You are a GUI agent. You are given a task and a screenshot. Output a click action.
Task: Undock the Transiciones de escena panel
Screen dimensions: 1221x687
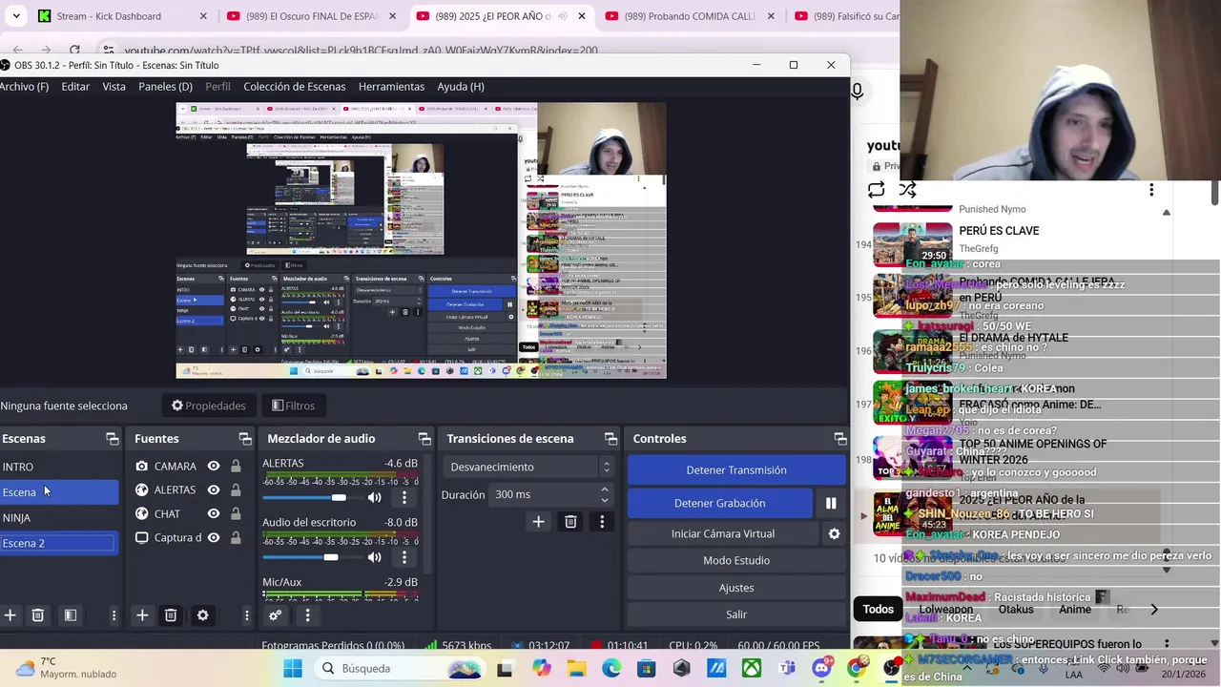[x=610, y=439]
